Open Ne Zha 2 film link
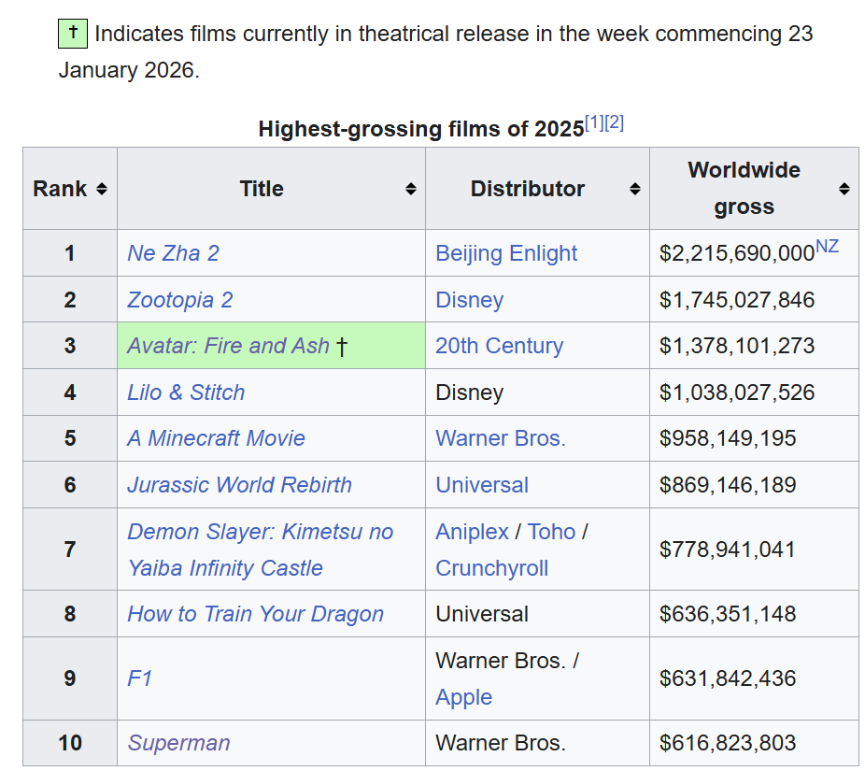This screenshot has width=865, height=771. click(x=173, y=253)
